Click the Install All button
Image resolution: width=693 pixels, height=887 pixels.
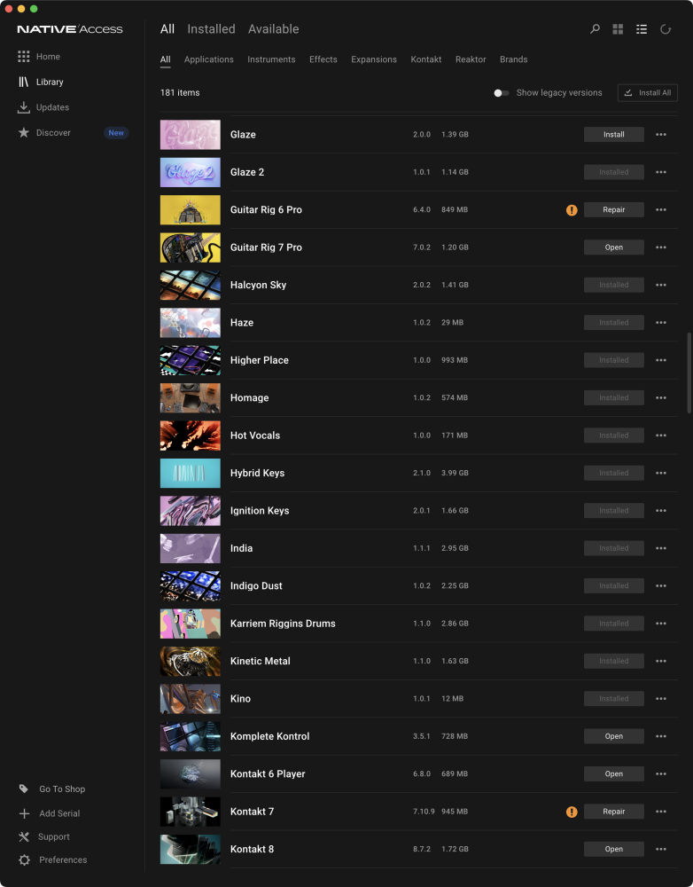click(x=648, y=93)
